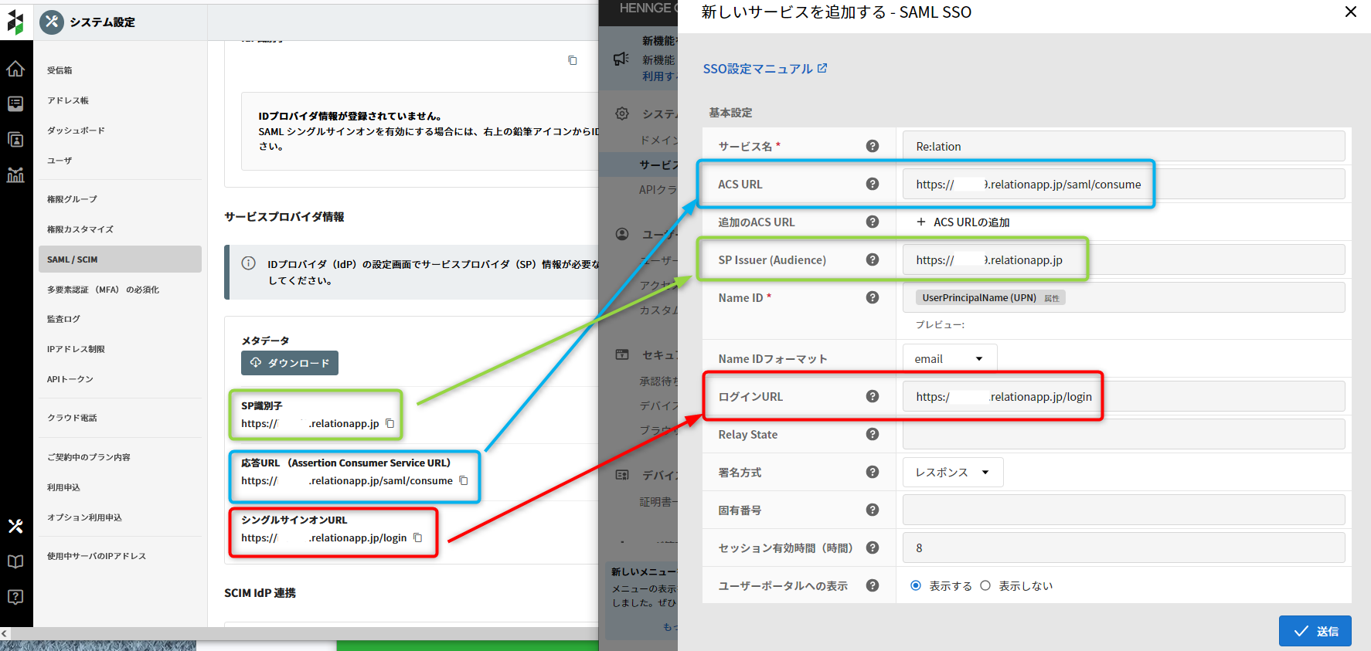Click ACS URLの追加 to add URL
Image resolution: width=1371 pixels, height=651 pixels.
click(963, 222)
